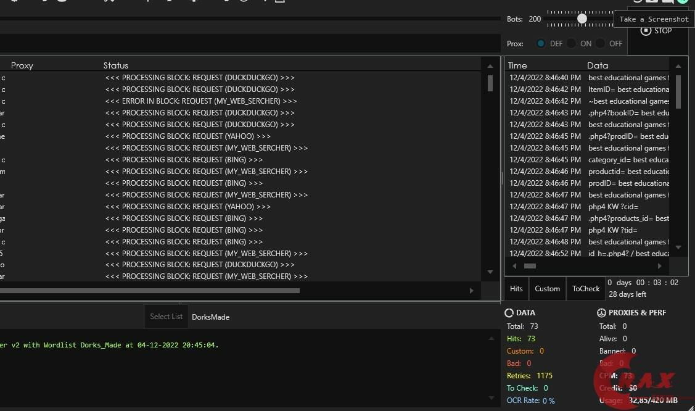Image resolution: width=695 pixels, height=411 pixels.
Task: Click the Bots slider handle
Action: click(x=582, y=19)
